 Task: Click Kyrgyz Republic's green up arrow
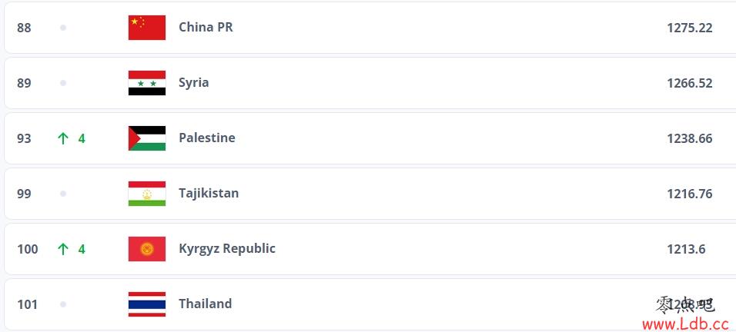click(63, 249)
